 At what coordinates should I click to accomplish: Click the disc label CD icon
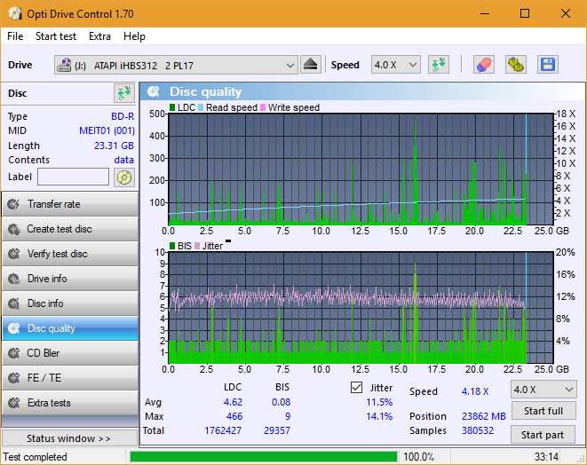[x=124, y=177]
